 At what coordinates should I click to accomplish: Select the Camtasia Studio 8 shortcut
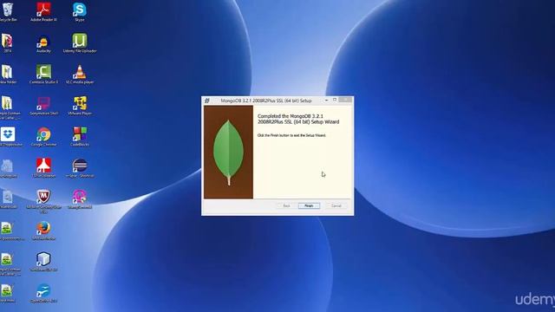pyautogui.click(x=43, y=75)
